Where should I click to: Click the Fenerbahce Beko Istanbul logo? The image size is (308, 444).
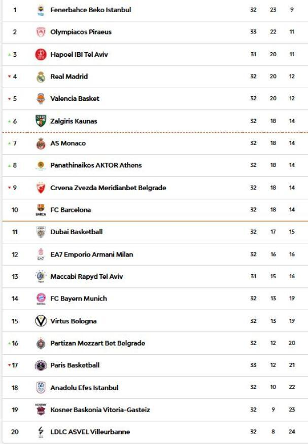click(41, 10)
